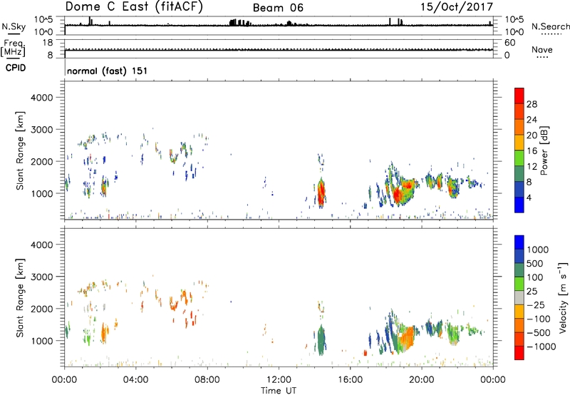Click the '16' label on Power colorbar
The height and width of the screenshot is (395, 570).
(x=532, y=151)
